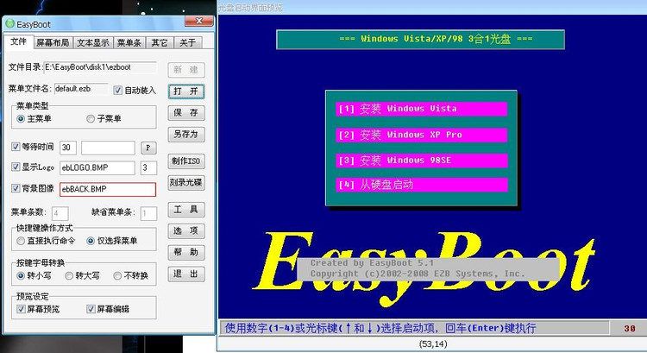Click the wait time field showing 30
This screenshot has width=647, height=353.
68,148
